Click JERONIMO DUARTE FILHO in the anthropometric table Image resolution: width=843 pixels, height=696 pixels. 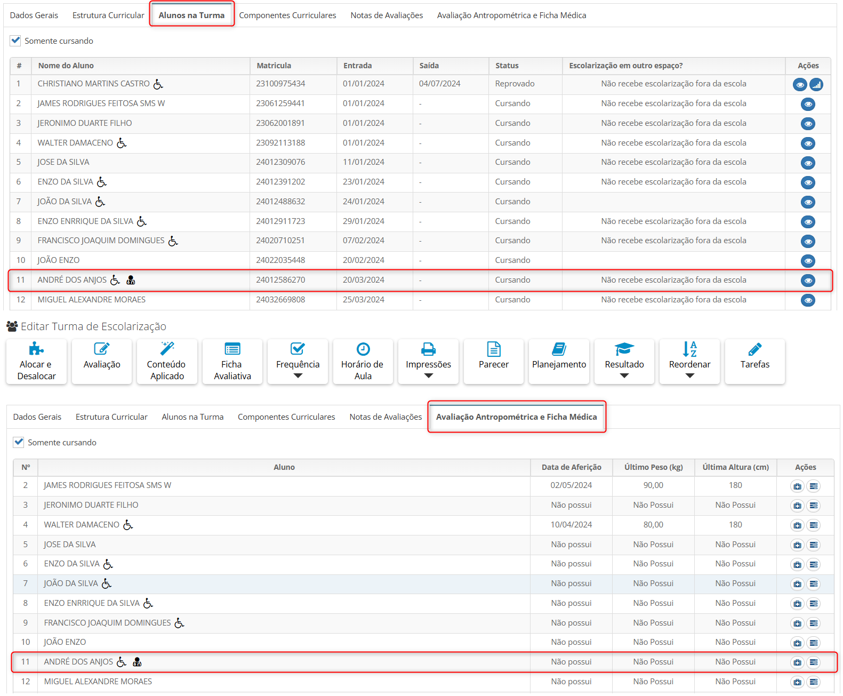pyautogui.click(x=91, y=505)
